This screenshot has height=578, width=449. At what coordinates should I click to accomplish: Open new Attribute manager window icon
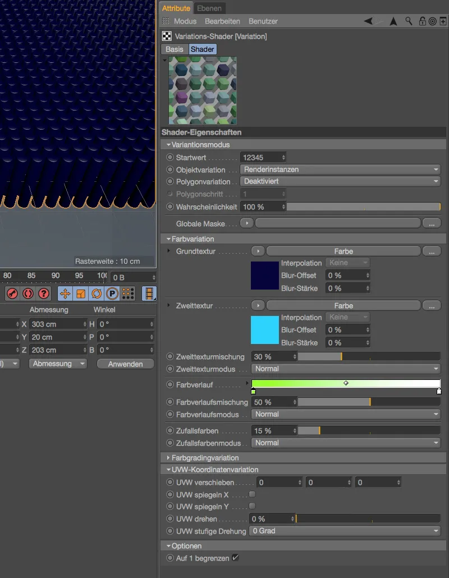[443, 21]
